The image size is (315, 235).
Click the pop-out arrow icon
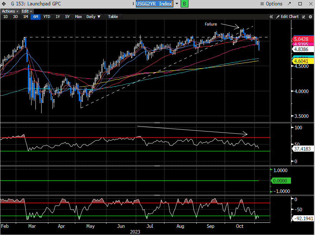(x=291, y=4)
